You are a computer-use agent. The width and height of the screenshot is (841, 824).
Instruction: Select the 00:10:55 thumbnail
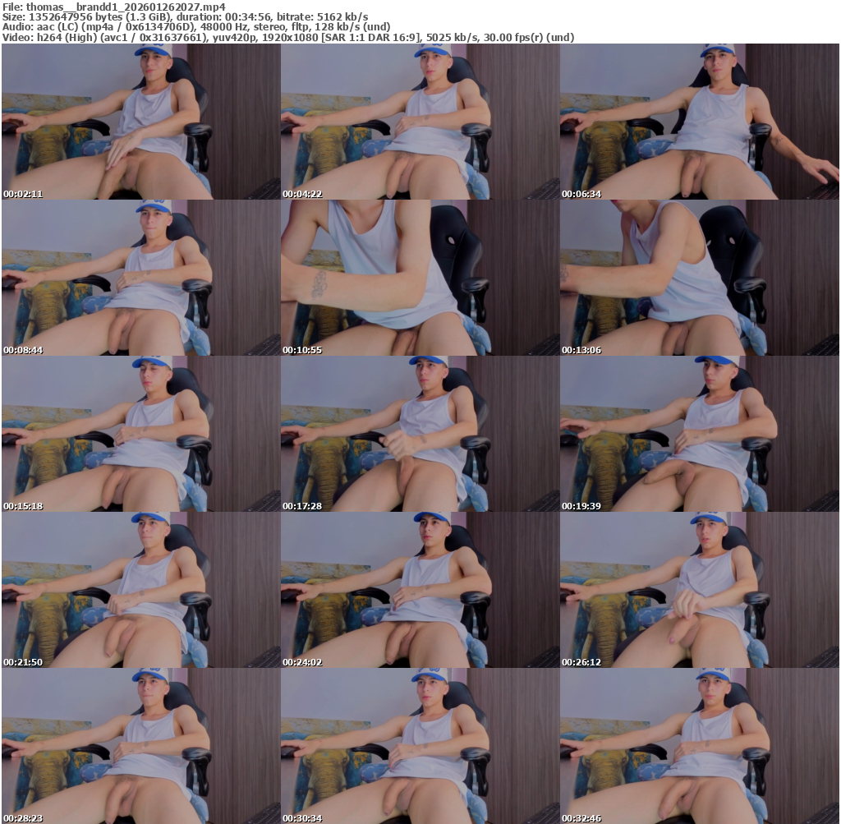click(420, 278)
